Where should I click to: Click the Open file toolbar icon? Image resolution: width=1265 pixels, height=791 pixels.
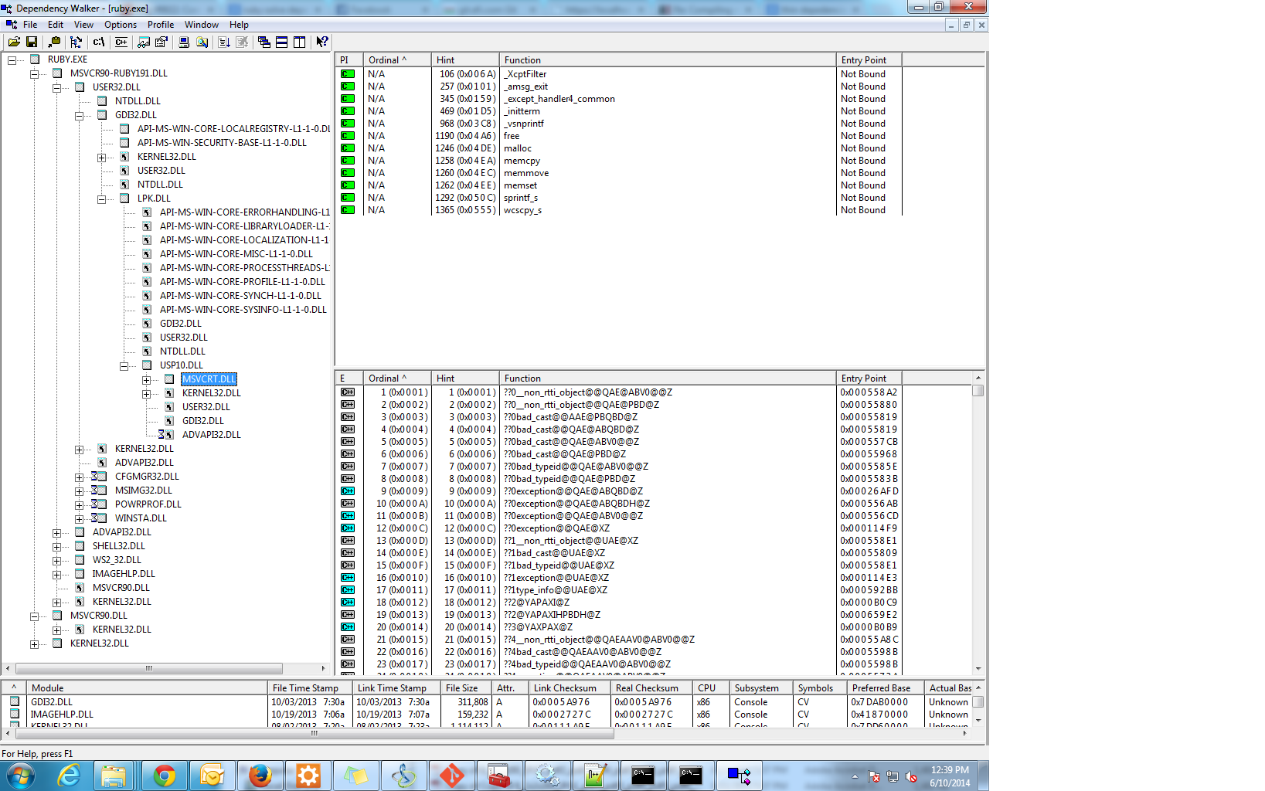[x=14, y=42]
